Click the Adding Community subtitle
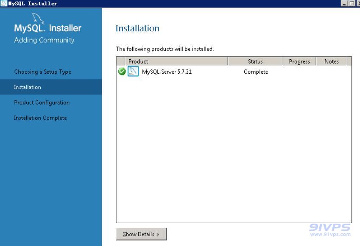The image size is (360, 246). pos(45,40)
